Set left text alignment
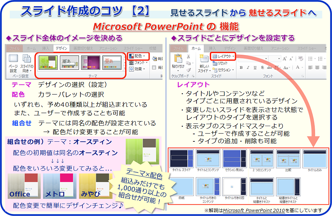This screenshot has width=332, height=216. (310, 67)
